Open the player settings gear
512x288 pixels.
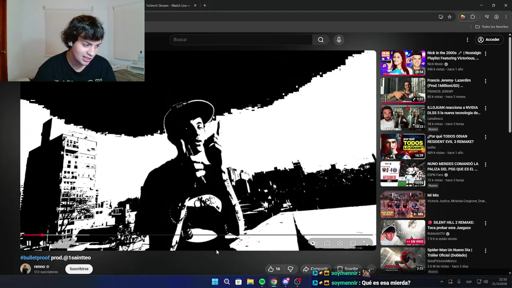340,243
